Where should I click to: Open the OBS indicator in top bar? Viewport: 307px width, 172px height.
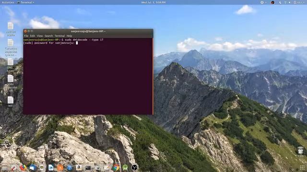273,2
